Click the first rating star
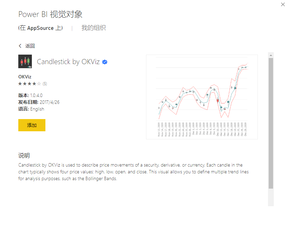 coord(20,83)
